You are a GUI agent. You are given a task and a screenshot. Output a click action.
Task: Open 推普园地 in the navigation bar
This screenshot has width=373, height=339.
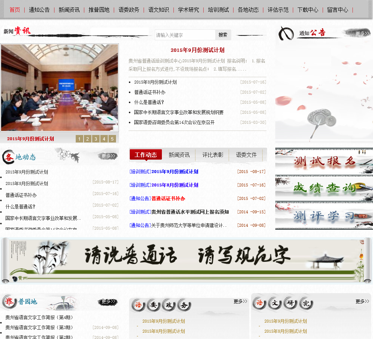(99, 10)
